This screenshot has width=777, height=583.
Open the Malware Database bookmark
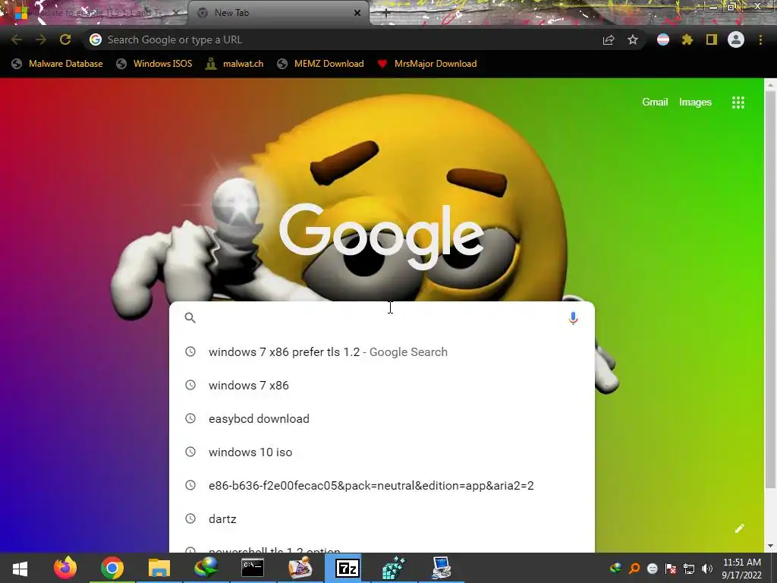point(57,64)
